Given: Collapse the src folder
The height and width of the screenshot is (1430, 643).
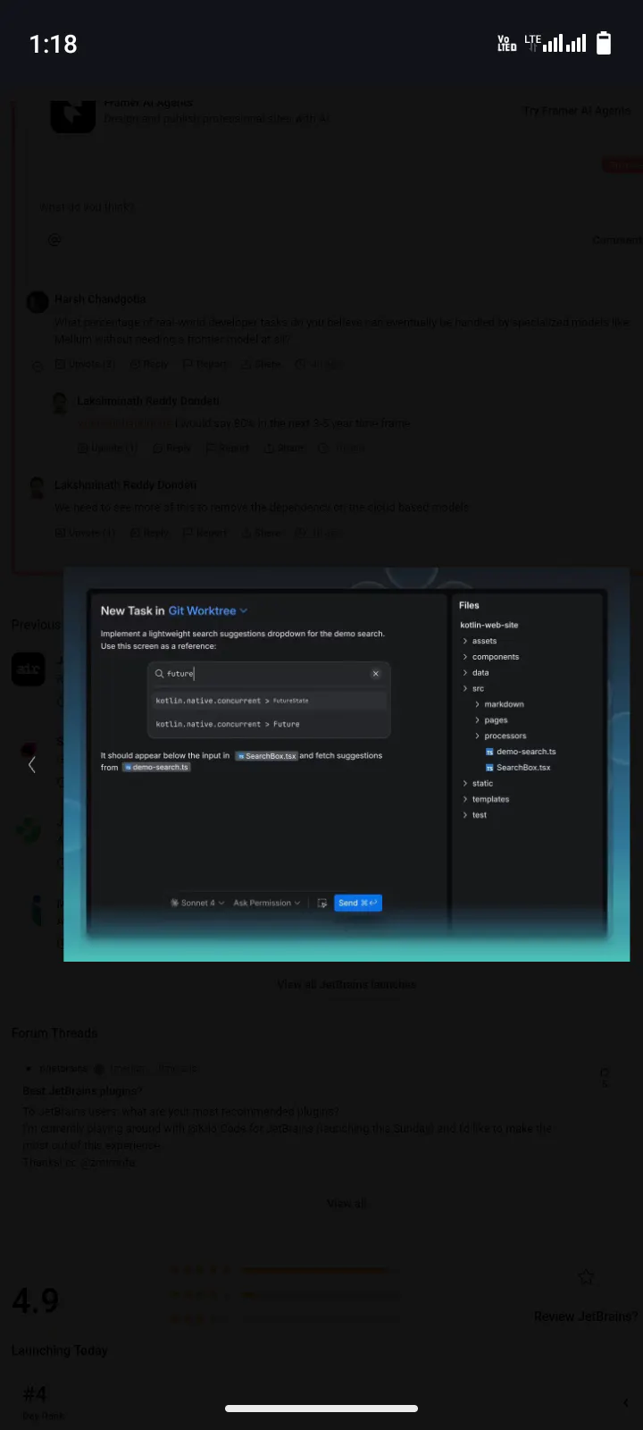Looking at the screenshot, I should (473, 688).
